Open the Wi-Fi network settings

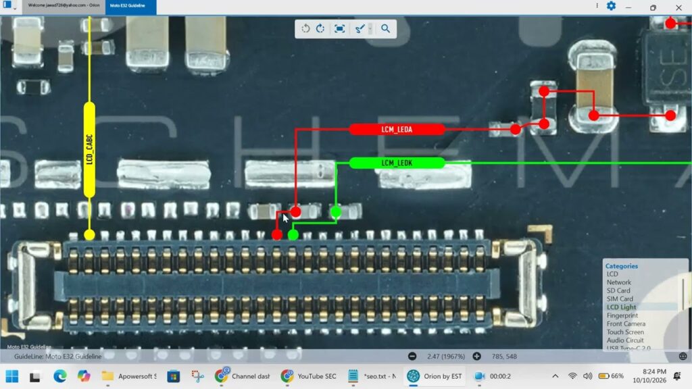point(572,376)
